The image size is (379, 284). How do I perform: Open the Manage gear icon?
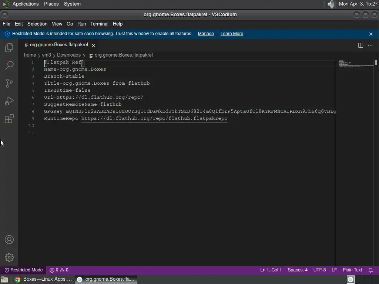(x=9, y=257)
